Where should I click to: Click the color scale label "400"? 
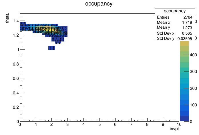[x=193, y=55]
